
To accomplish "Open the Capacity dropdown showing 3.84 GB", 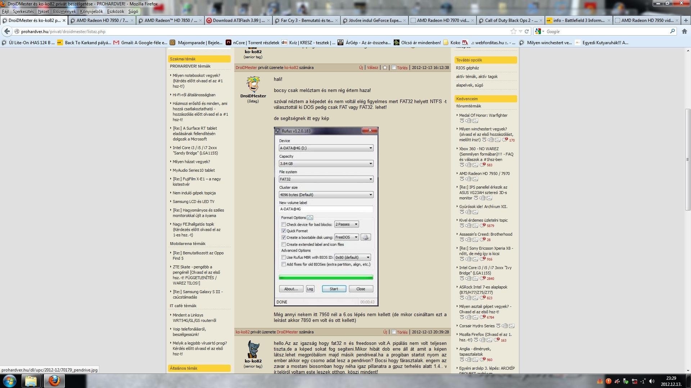I will 326,163.
